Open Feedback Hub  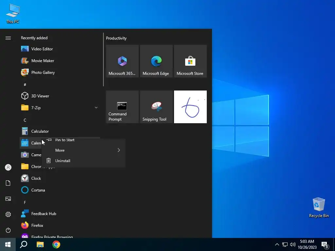[60, 214]
